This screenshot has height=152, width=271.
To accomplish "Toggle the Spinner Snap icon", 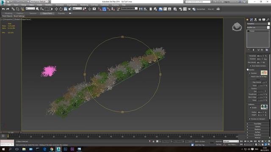I will tap(113, 9).
